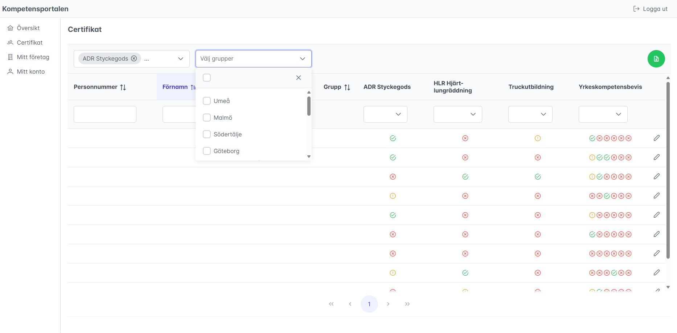Click edit pencil in fifth table row
Screen dimensions: 677x333
coord(657,215)
